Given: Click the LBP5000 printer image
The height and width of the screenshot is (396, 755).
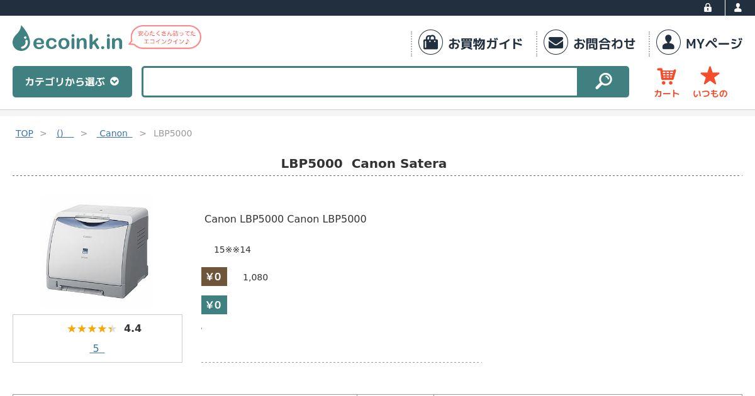Looking at the screenshot, I should (x=98, y=251).
